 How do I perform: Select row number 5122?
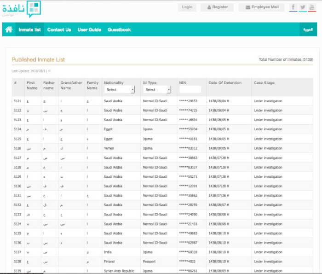[x=17, y=111]
